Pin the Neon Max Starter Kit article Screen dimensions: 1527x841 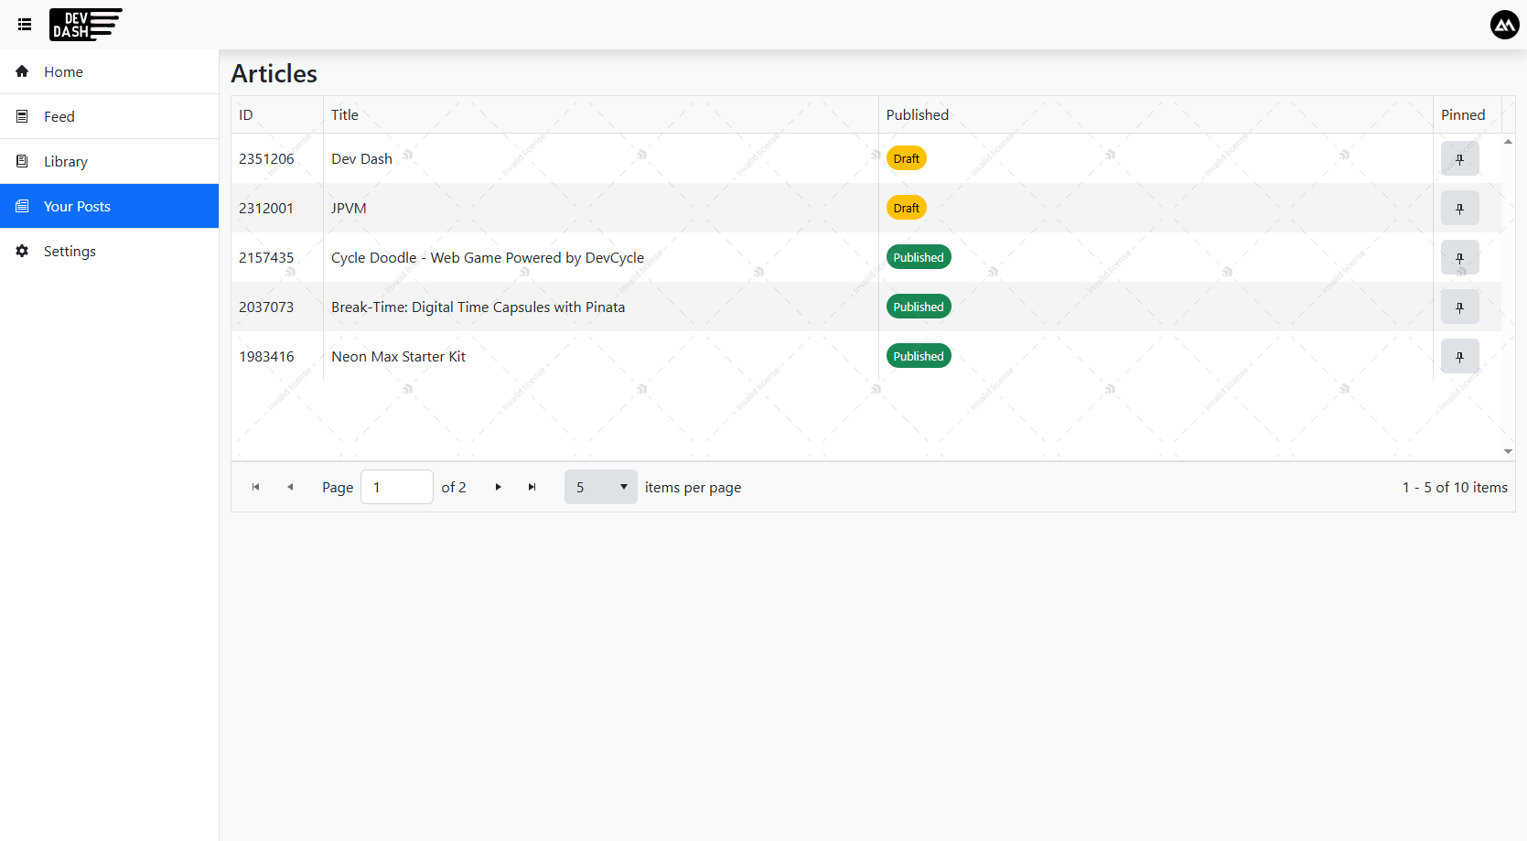1459,356
